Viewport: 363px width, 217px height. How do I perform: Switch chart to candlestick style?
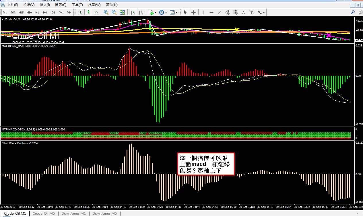click(x=88, y=12)
